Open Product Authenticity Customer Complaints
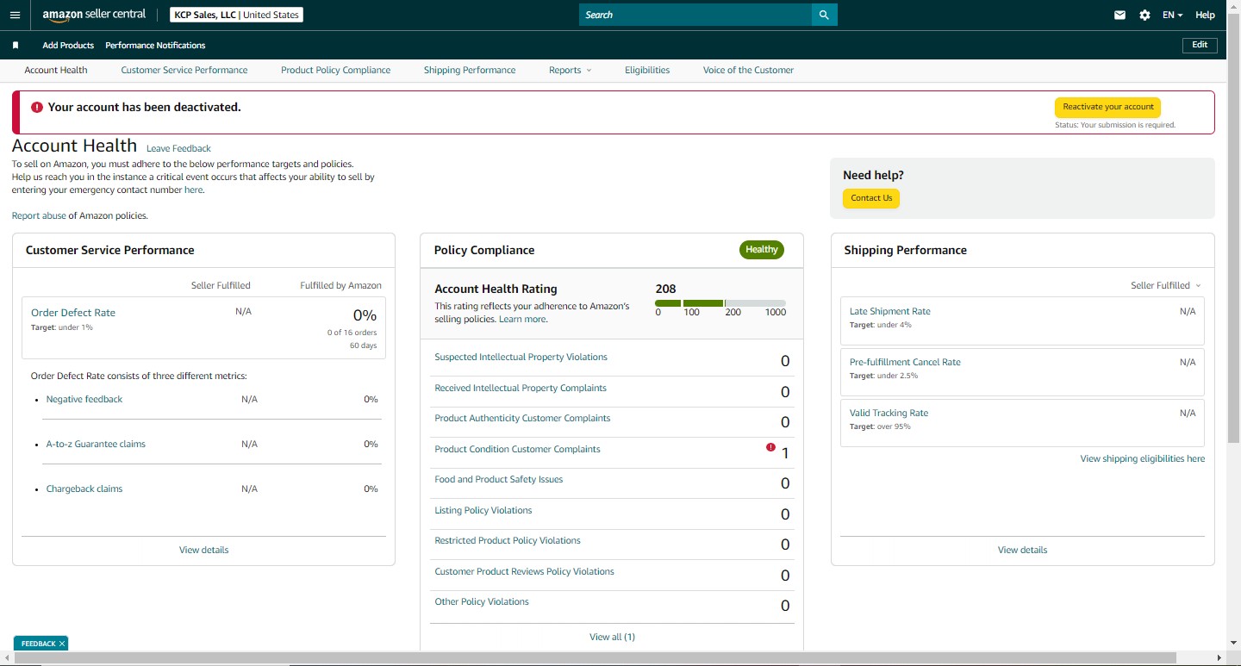 pos(522,418)
